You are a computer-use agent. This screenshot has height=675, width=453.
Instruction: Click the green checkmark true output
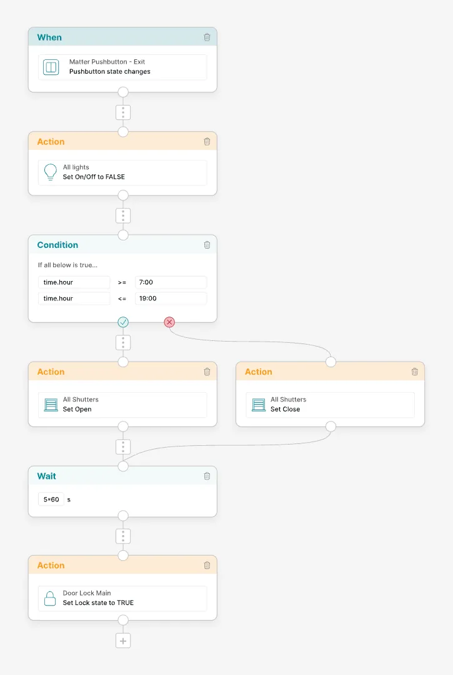point(123,322)
